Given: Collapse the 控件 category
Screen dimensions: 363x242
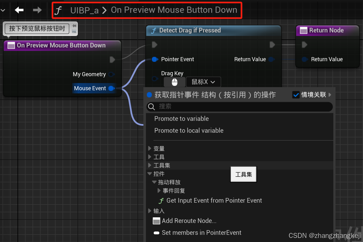Looking at the screenshot, I should click(150, 174).
